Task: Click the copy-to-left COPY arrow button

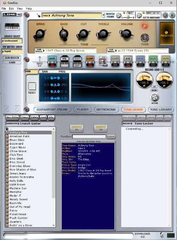Action: pos(76,128)
